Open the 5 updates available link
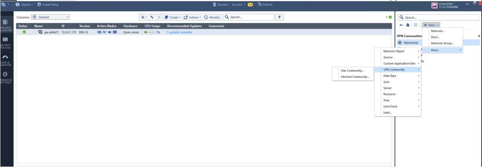This screenshot has height=167, width=482. [179, 32]
